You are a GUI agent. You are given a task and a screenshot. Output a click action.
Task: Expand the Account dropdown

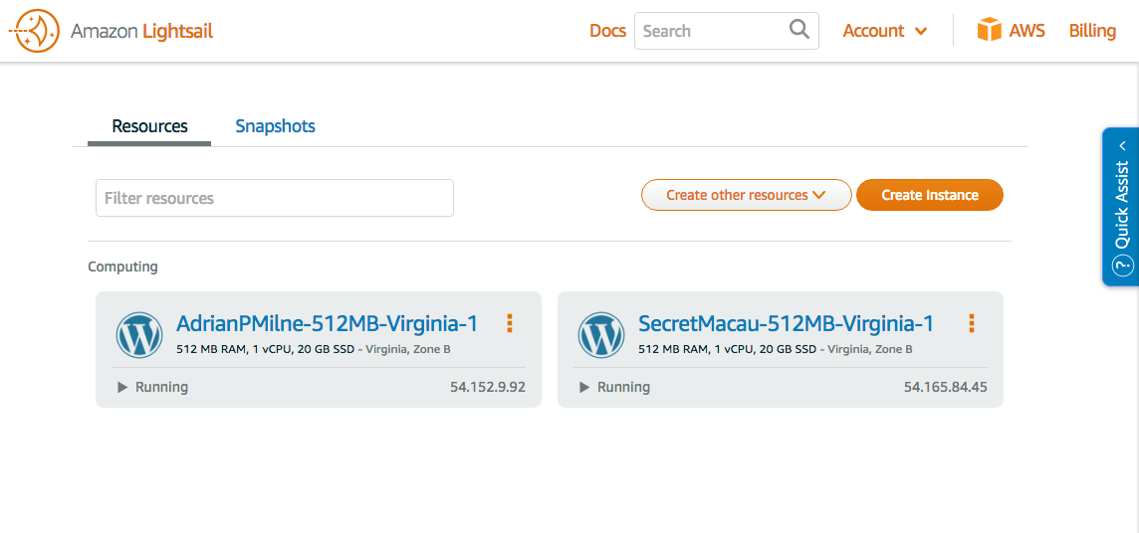coord(885,31)
